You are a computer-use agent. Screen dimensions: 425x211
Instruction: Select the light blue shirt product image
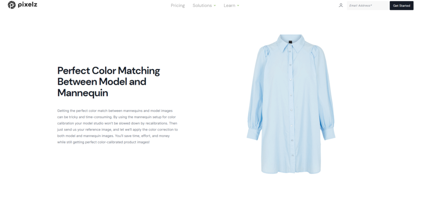point(291,104)
